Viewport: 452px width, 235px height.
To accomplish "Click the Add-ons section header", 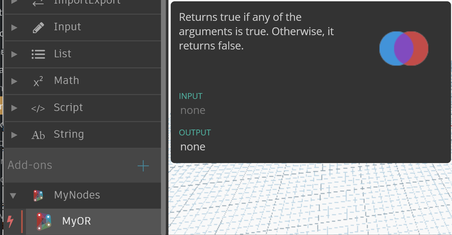I will (x=30, y=165).
